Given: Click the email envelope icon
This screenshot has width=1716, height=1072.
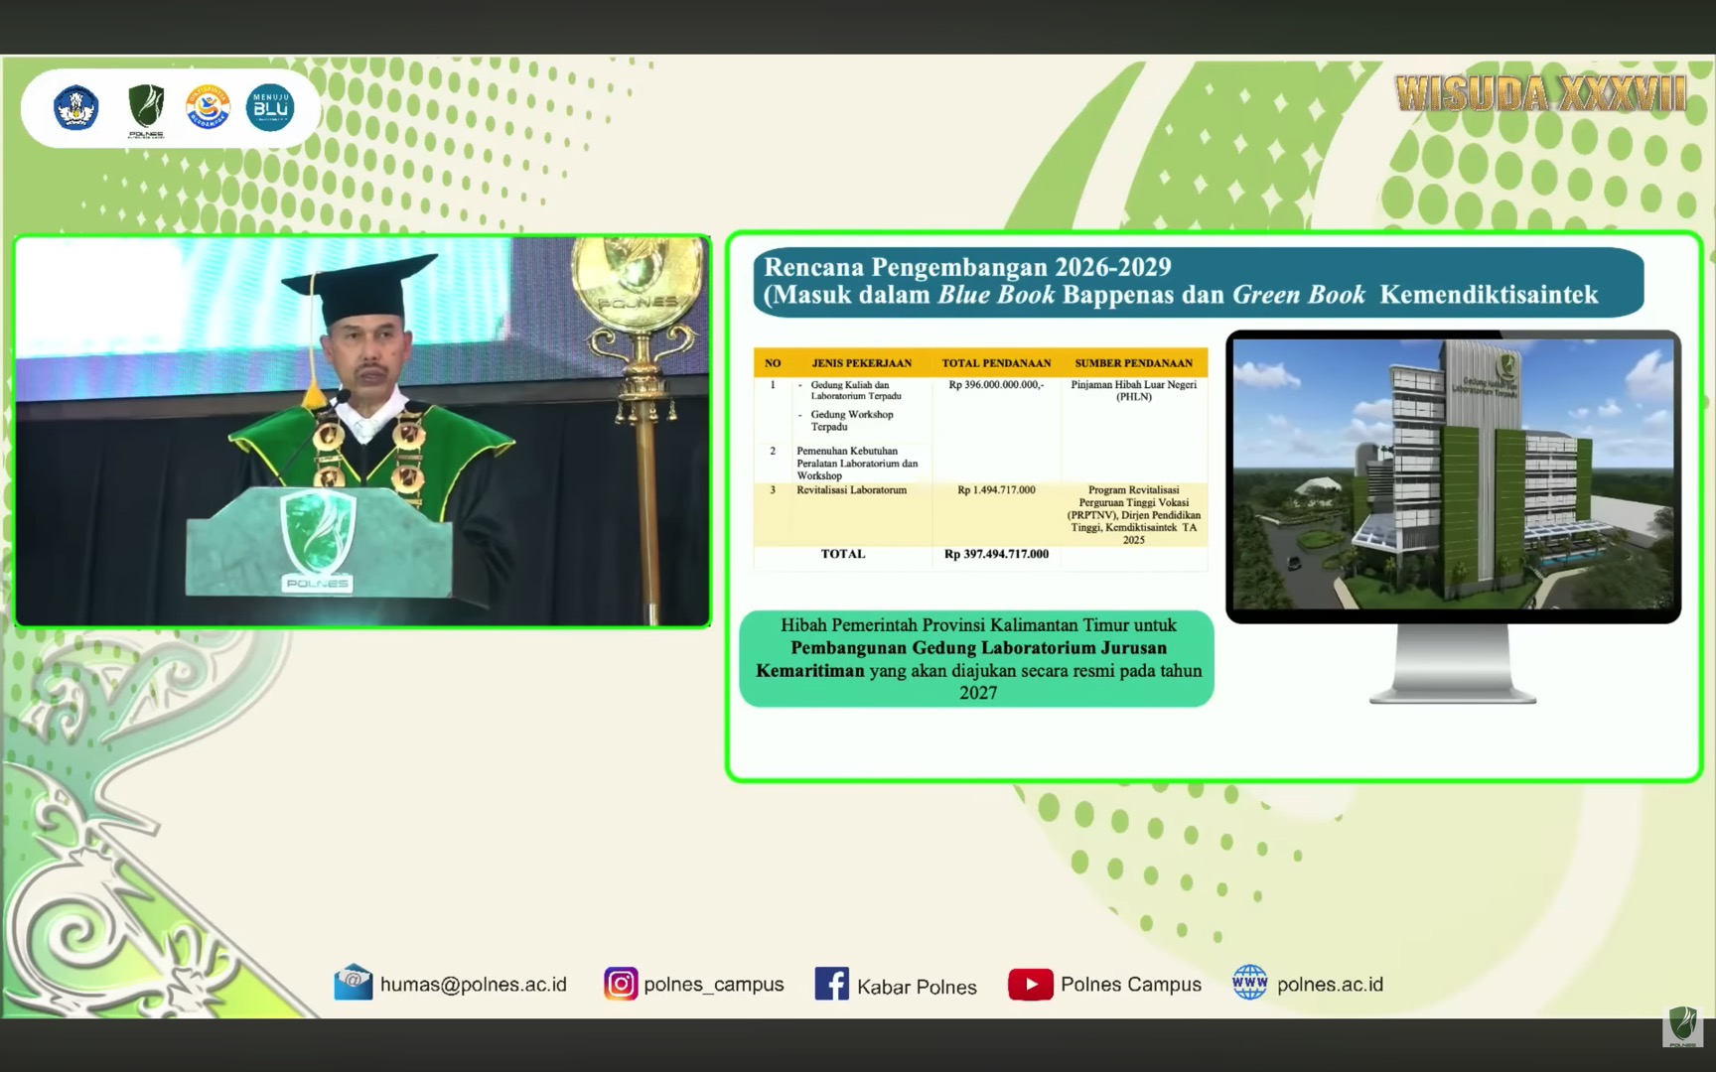Looking at the screenshot, I should pyautogui.click(x=353, y=983).
